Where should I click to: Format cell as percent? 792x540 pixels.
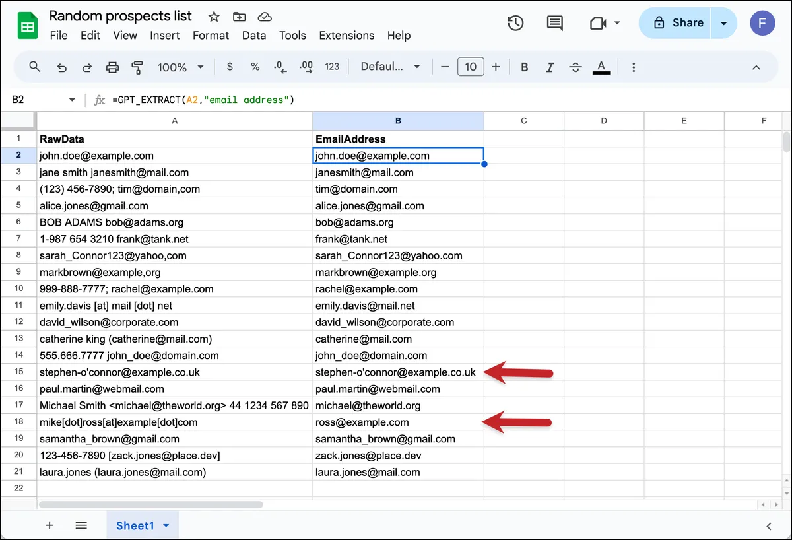coord(255,67)
